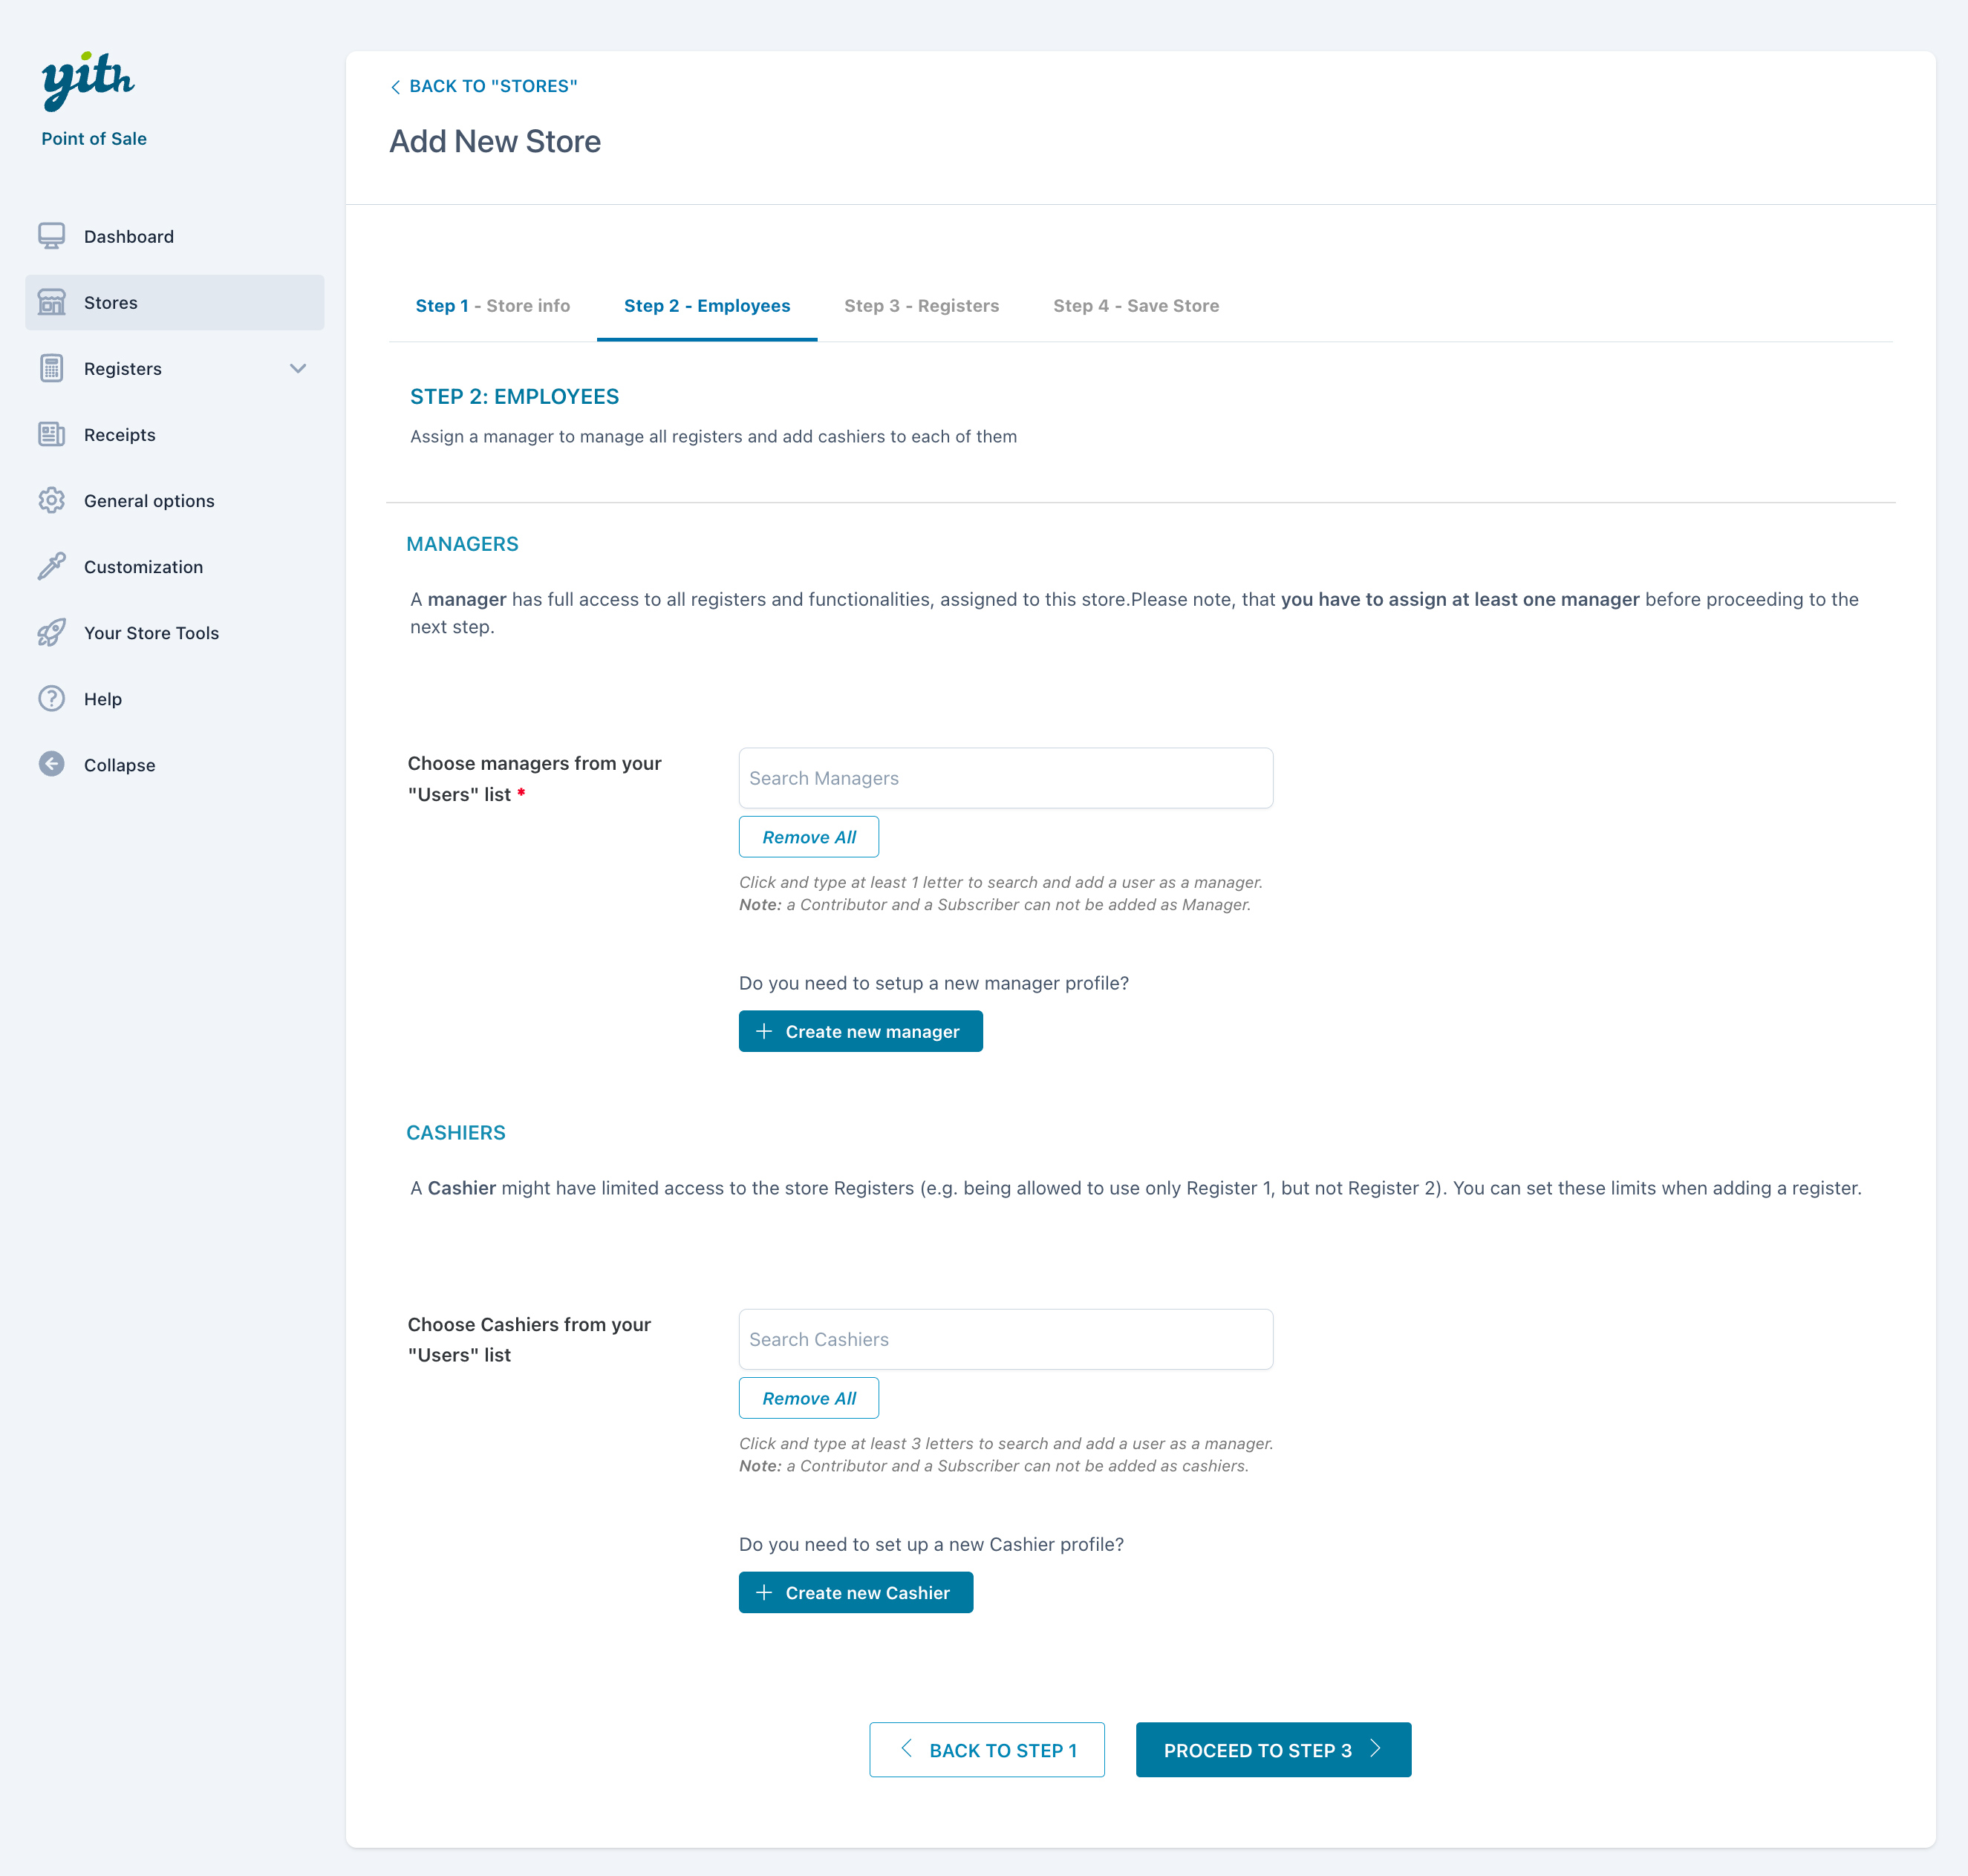Switch to Step 3 - Registers tab

click(x=920, y=306)
